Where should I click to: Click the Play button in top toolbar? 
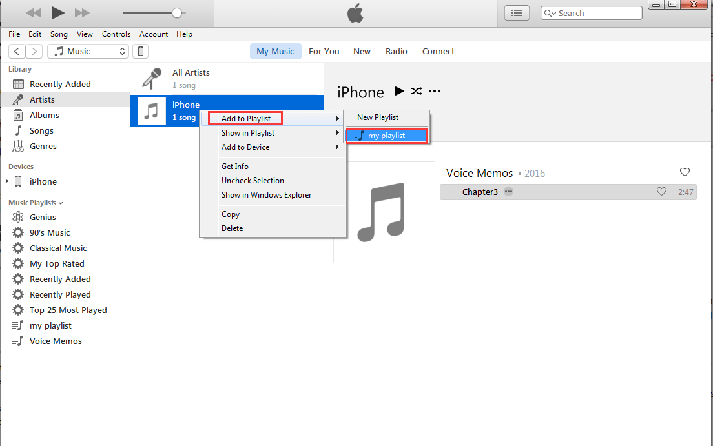(57, 13)
